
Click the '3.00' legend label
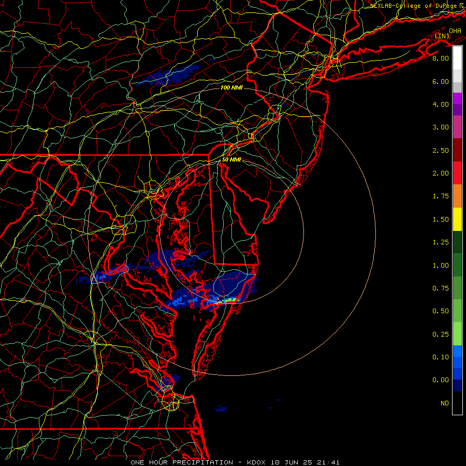tap(441, 127)
